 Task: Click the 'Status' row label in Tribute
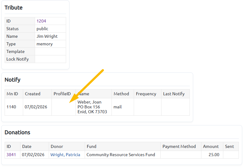click(x=12, y=29)
